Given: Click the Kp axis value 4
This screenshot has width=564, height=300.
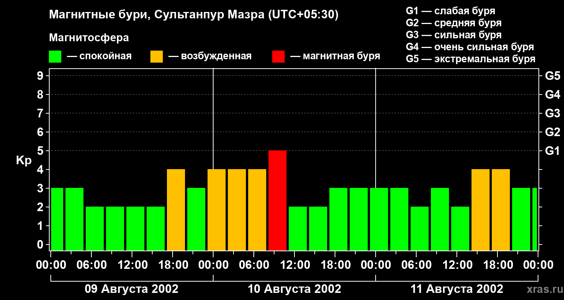Looking at the screenshot, I should coord(41,169).
